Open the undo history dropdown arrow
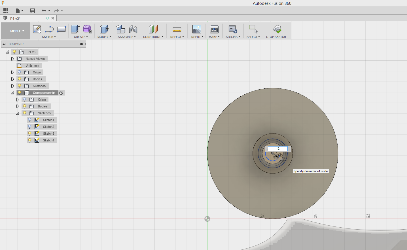 point(49,11)
